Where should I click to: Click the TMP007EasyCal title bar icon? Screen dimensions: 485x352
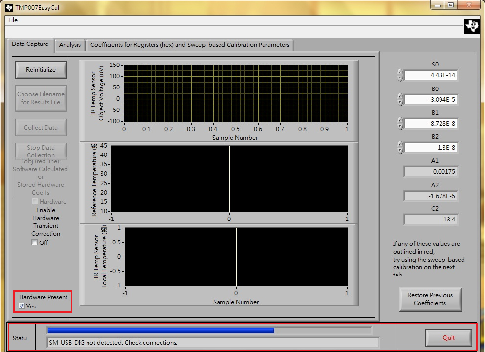(x=9, y=7)
